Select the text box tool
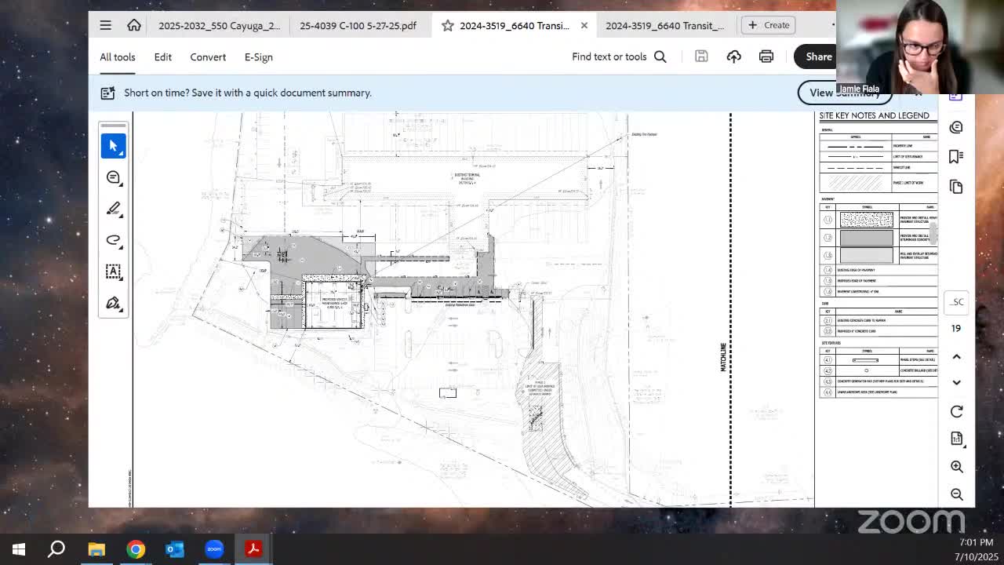Image resolution: width=1004 pixels, height=565 pixels. pos(113,272)
